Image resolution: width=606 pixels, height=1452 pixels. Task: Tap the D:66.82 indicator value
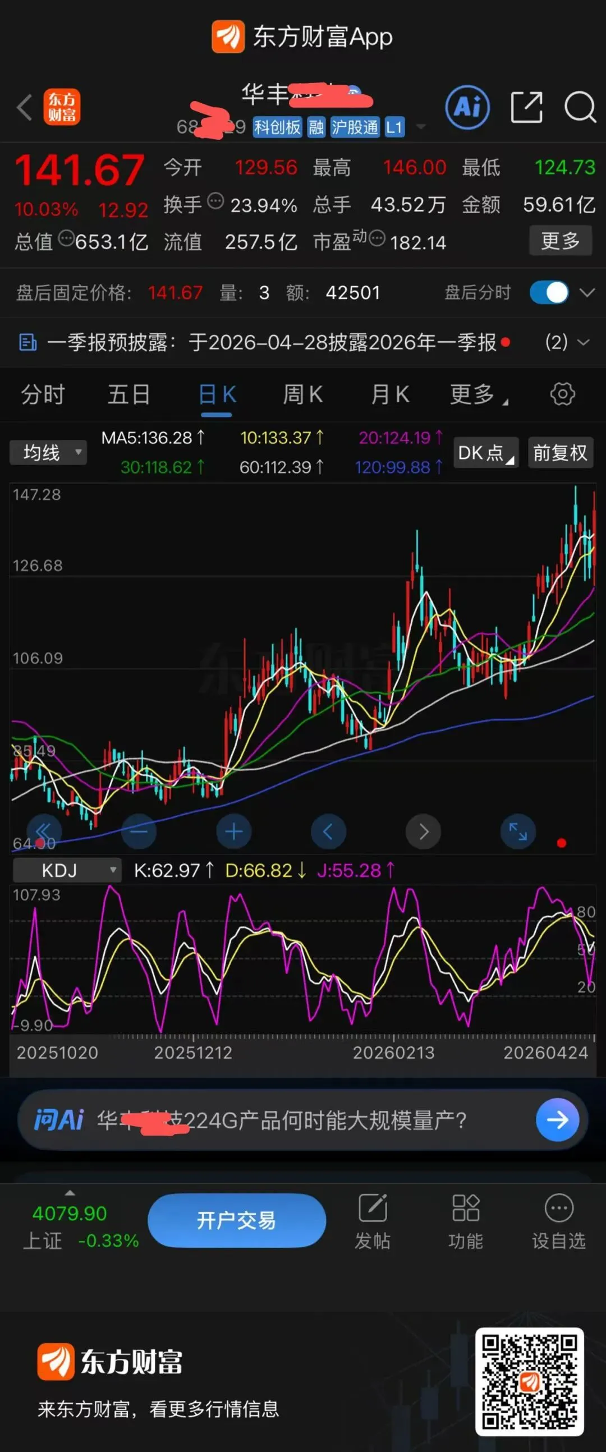(265, 870)
